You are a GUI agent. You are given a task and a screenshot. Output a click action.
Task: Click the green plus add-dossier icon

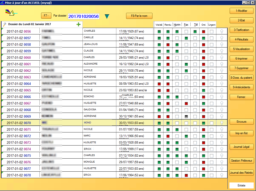(x=78, y=24)
